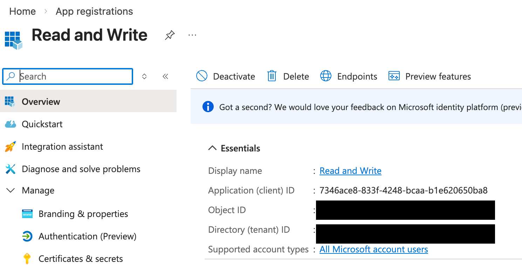Navigate to Home breadcrumb
The height and width of the screenshot is (265, 522).
[x=22, y=11]
